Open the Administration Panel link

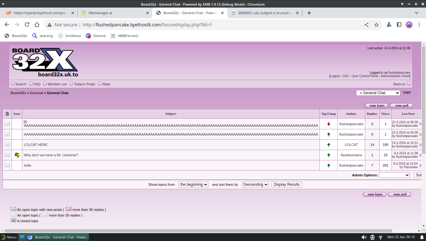395,76
